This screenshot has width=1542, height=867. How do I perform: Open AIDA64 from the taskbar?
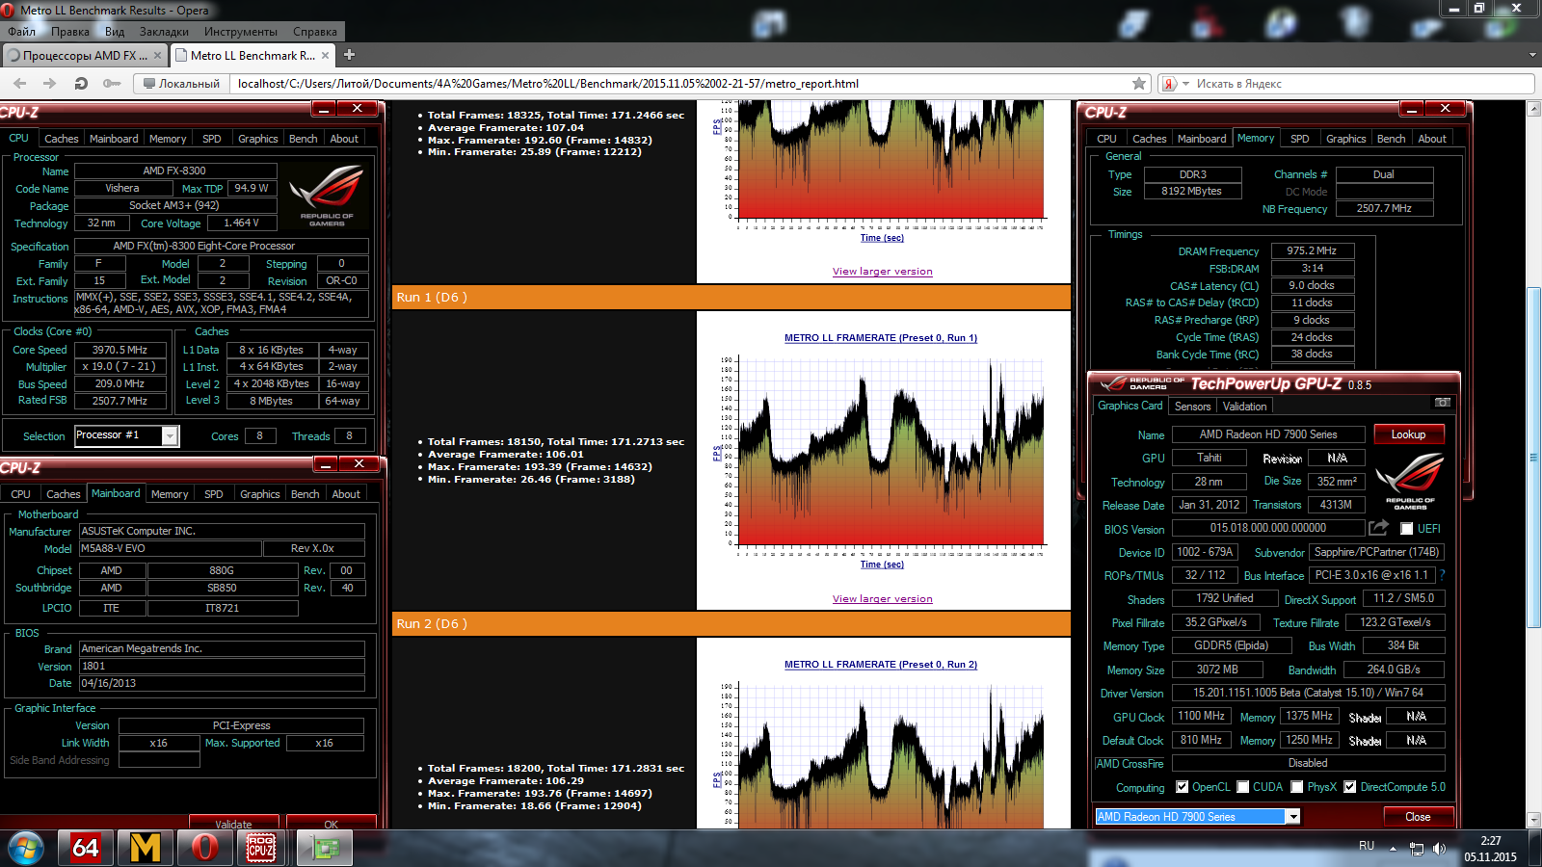tap(86, 848)
